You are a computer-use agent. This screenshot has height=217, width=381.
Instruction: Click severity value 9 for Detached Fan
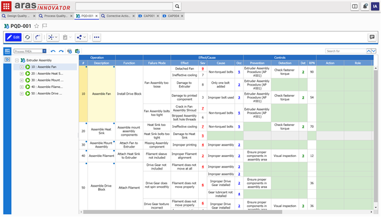tap(202, 69)
